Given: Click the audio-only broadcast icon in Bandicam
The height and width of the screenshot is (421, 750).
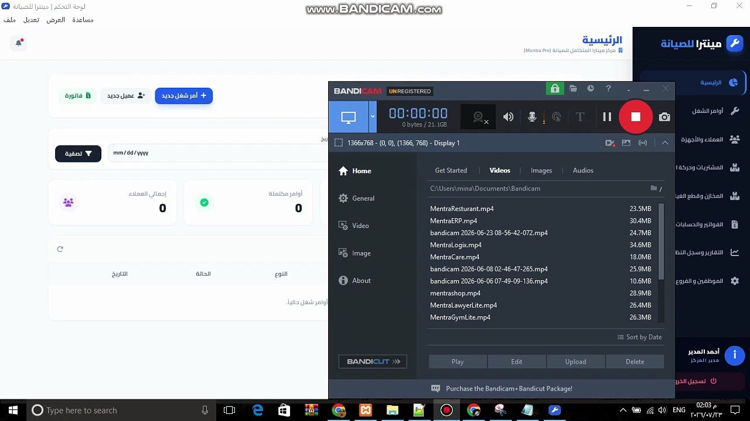Looking at the screenshot, I should (x=643, y=143).
